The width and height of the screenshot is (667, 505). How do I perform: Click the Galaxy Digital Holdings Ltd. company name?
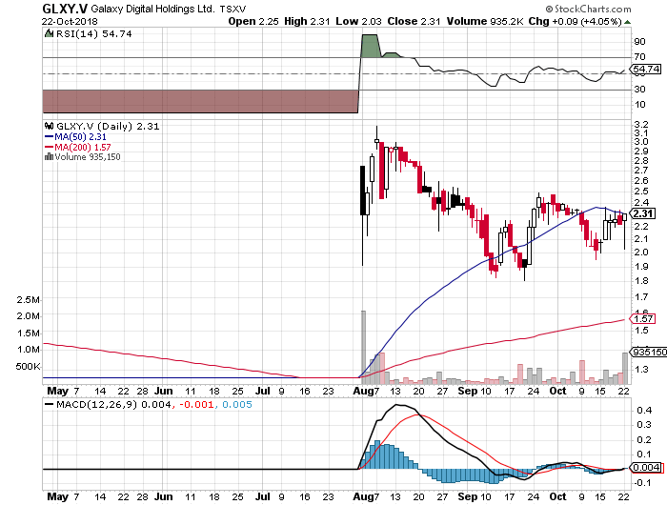tap(152, 9)
